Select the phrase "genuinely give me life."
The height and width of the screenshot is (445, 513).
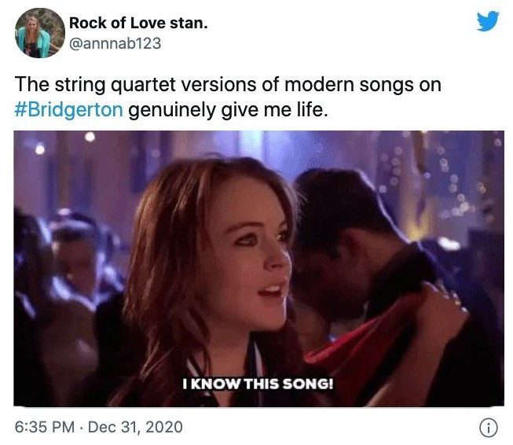pyautogui.click(x=228, y=110)
